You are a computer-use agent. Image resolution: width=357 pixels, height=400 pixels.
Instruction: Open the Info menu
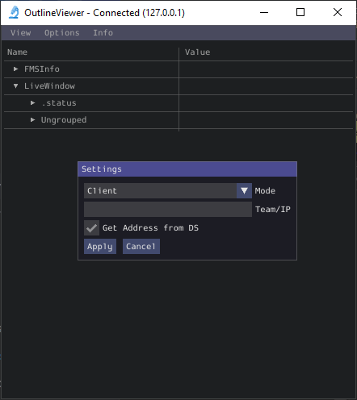[103, 33]
